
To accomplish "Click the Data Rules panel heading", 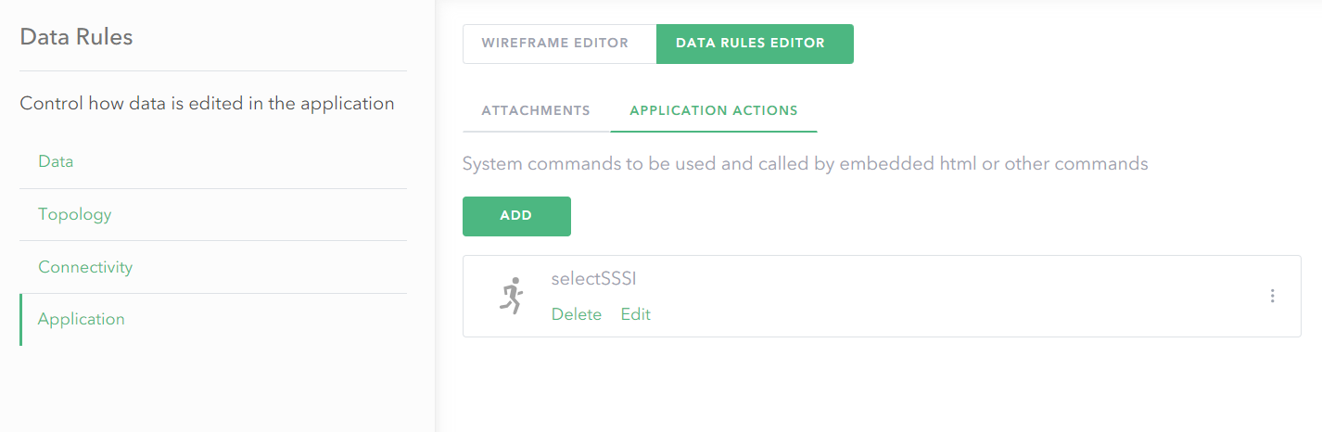I will (x=76, y=37).
